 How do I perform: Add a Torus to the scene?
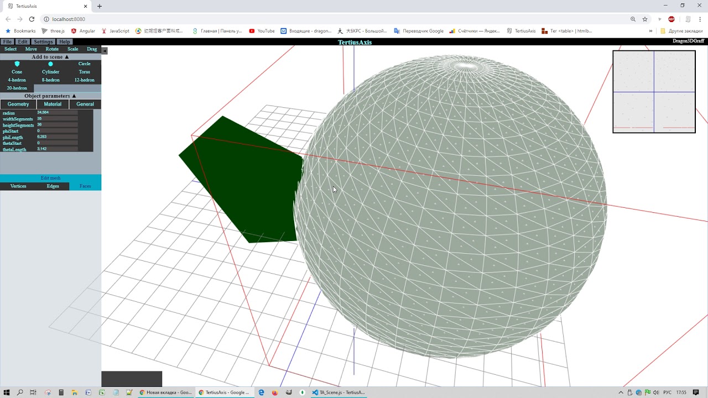click(x=84, y=72)
